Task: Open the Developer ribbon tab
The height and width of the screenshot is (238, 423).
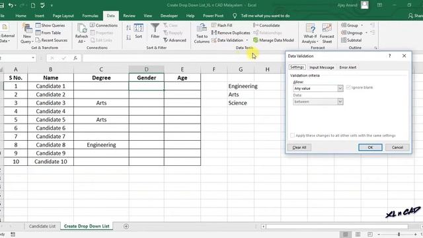Action: pyautogui.click(x=169, y=16)
